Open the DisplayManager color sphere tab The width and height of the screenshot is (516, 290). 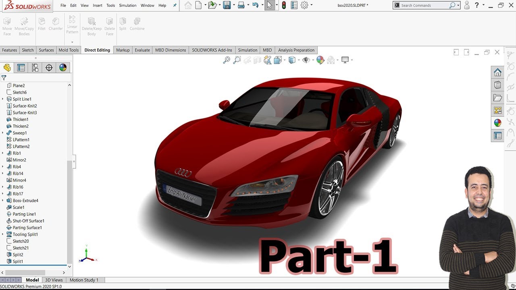[x=63, y=68]
